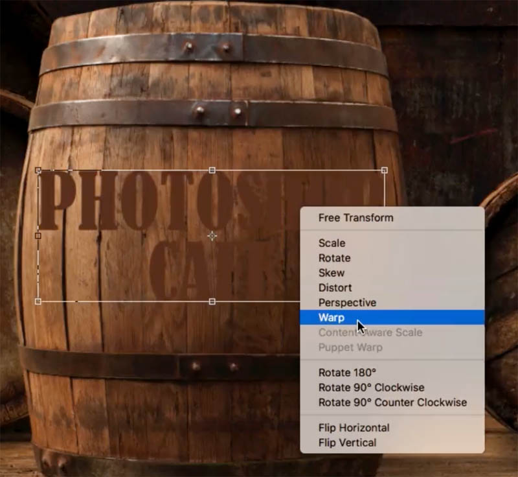Image resolution: width=518 pixels, height=477 pixels.
Task: Click the top-right transform corner handle
Action: [385, 170]
